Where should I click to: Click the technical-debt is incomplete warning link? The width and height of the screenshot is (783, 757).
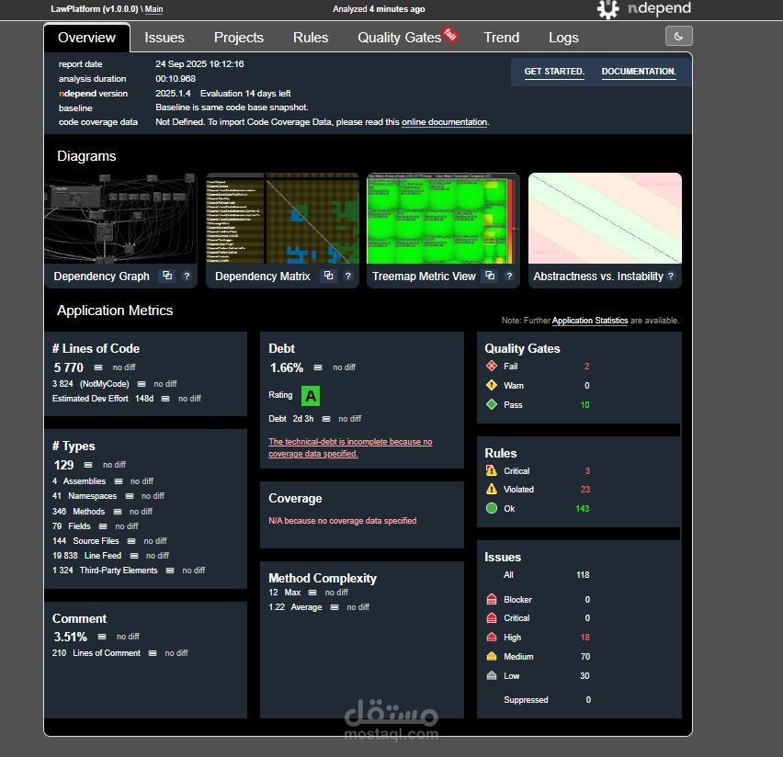coord(350,447)
